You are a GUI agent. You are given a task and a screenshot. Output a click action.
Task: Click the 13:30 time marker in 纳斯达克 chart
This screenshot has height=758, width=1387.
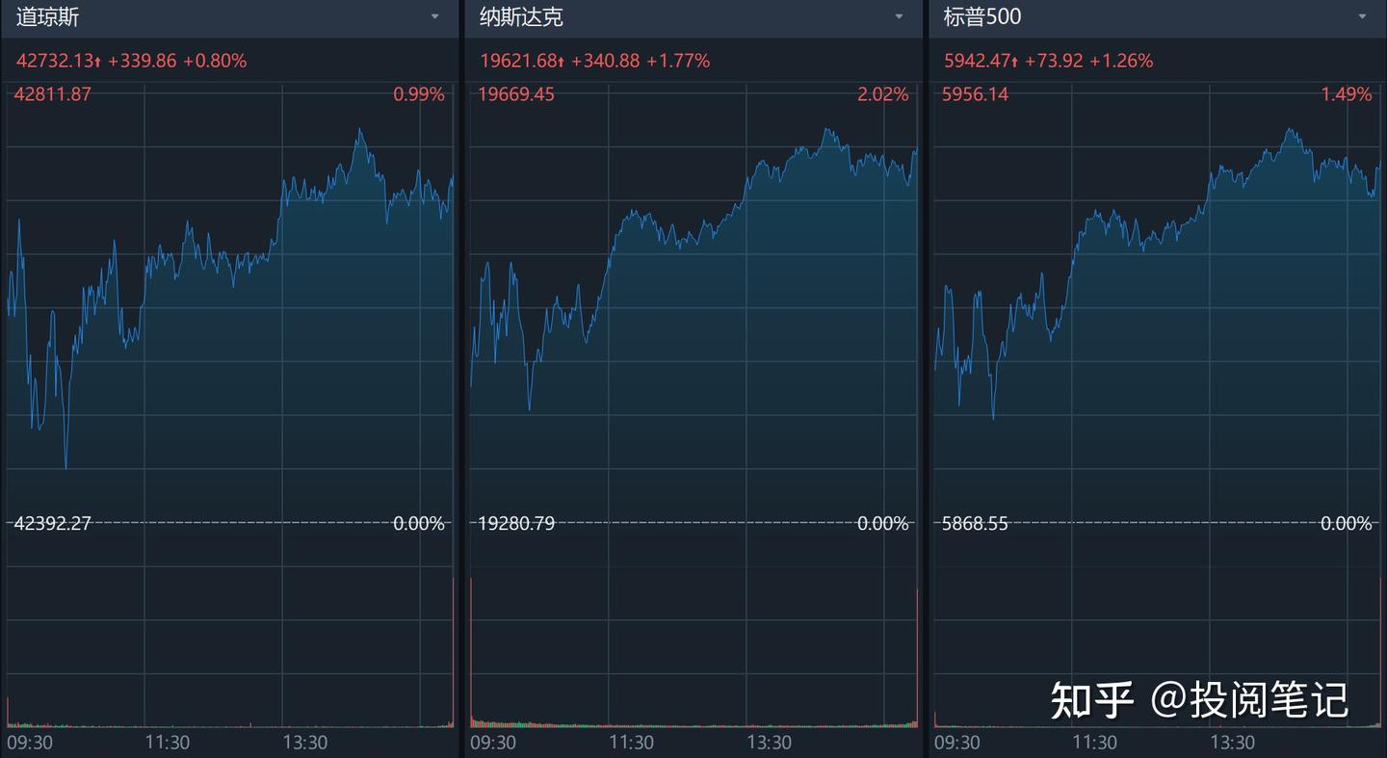click(769, 743)
